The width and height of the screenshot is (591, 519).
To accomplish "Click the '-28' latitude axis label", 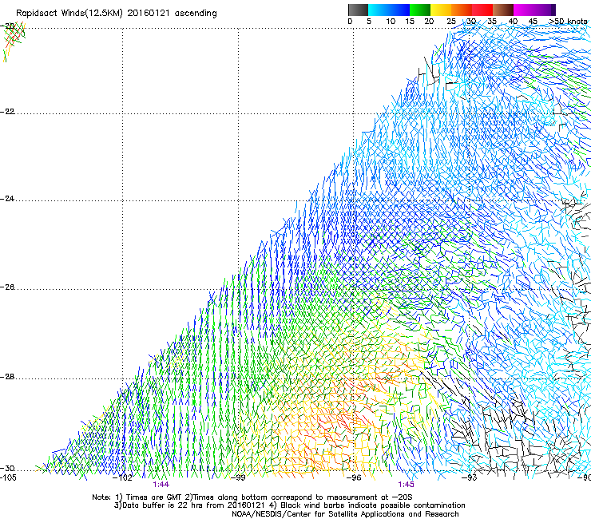I will pos(8,377).
